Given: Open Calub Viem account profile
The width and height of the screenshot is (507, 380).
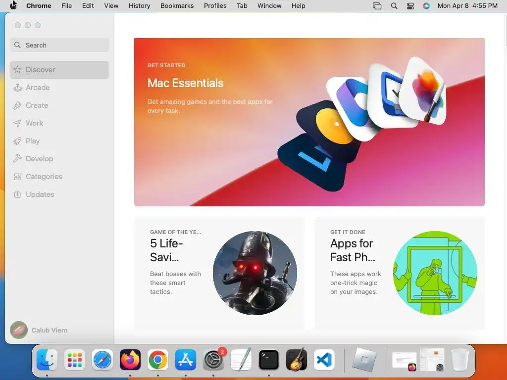Looking at the screenshot, I should 39,330.
